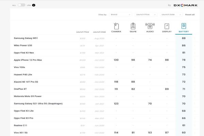Open OnePlus 8T entry
Screen dimensions: 204x136
coord(20,89)
